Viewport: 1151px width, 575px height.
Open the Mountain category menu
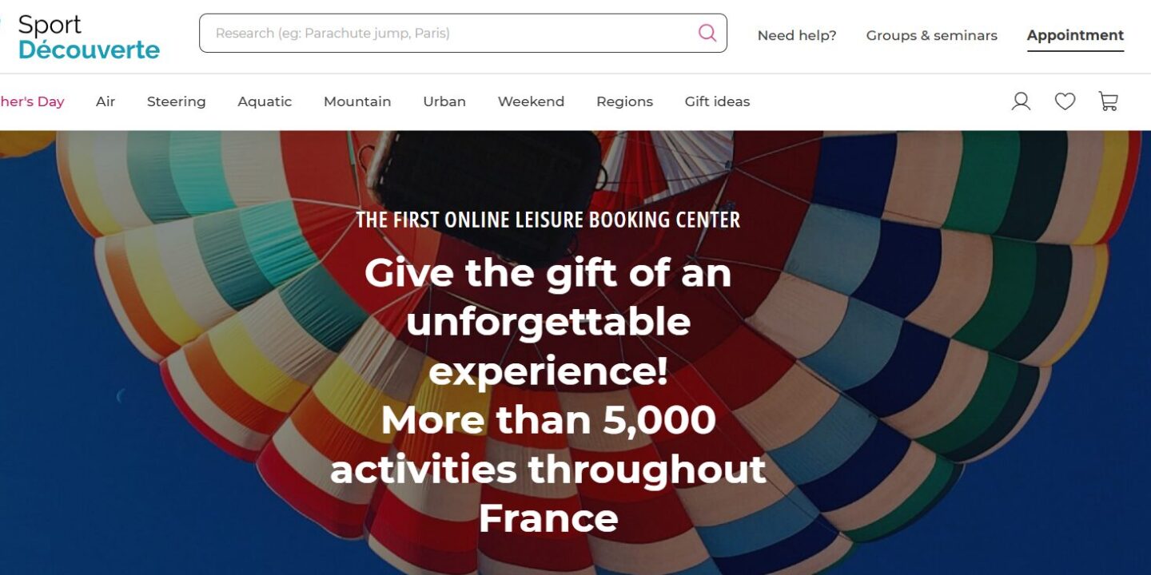point(357,101)
